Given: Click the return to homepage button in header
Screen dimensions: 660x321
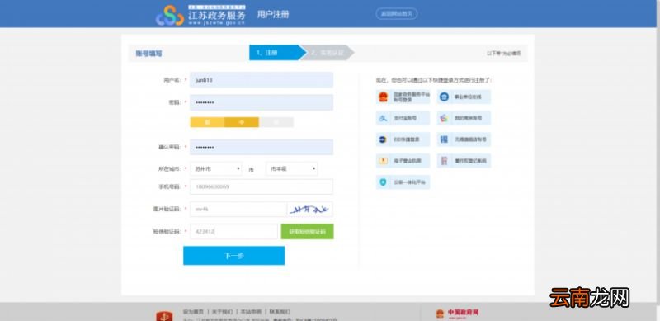Looking at the screenshot, I should [x=397, y=14].
